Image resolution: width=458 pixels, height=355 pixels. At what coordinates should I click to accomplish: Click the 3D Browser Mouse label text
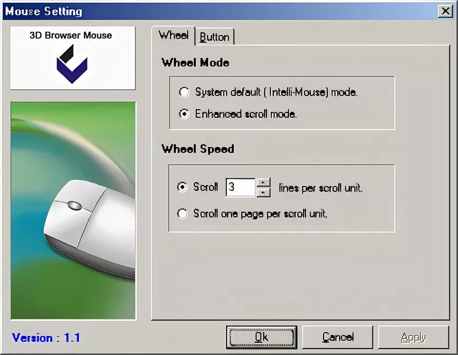click(71, 35)
